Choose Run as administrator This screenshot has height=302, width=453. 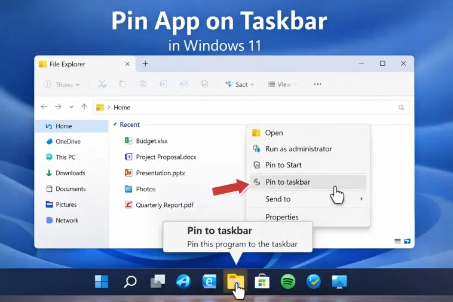coord(308,149)
